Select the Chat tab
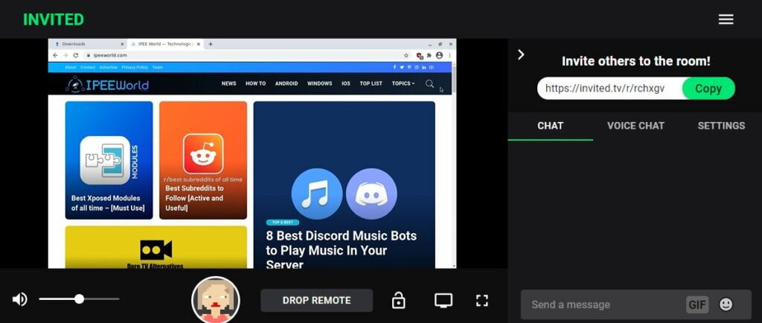762x323 pixels. click(550, 126)
